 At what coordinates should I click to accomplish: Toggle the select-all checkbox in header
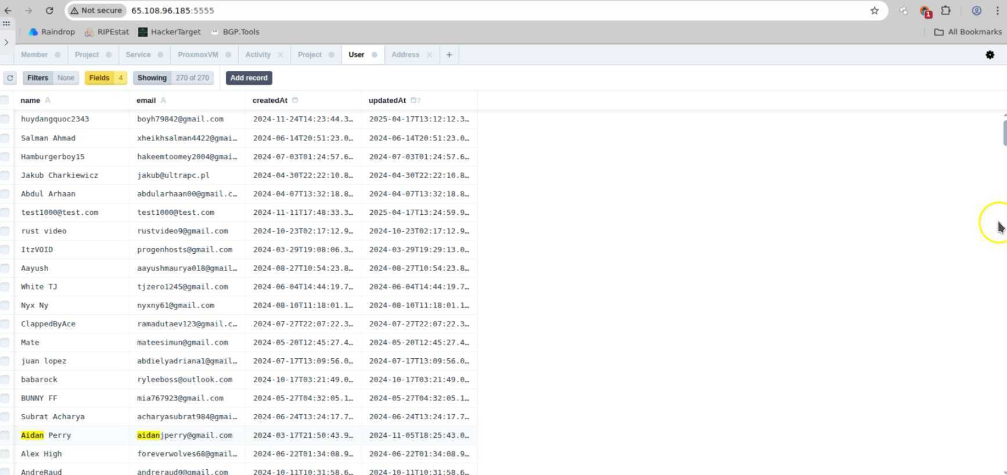(5, 100)
